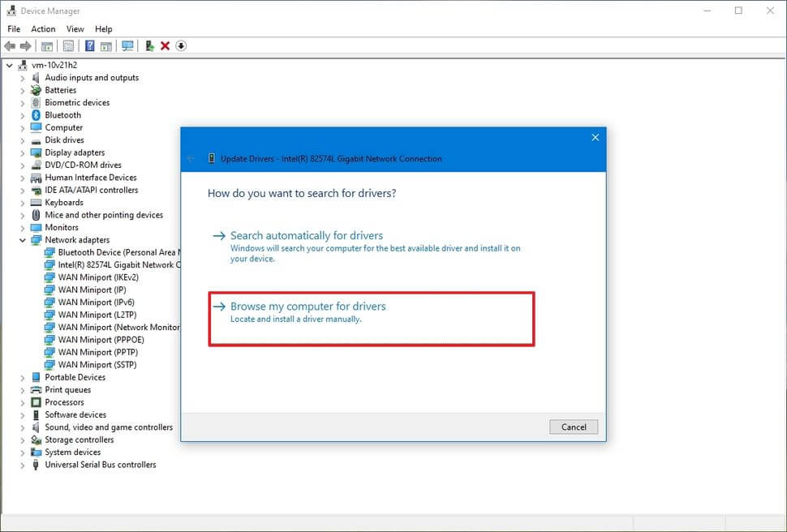
Task: Select the Display adapters category icon
Action: coord(36,152)
